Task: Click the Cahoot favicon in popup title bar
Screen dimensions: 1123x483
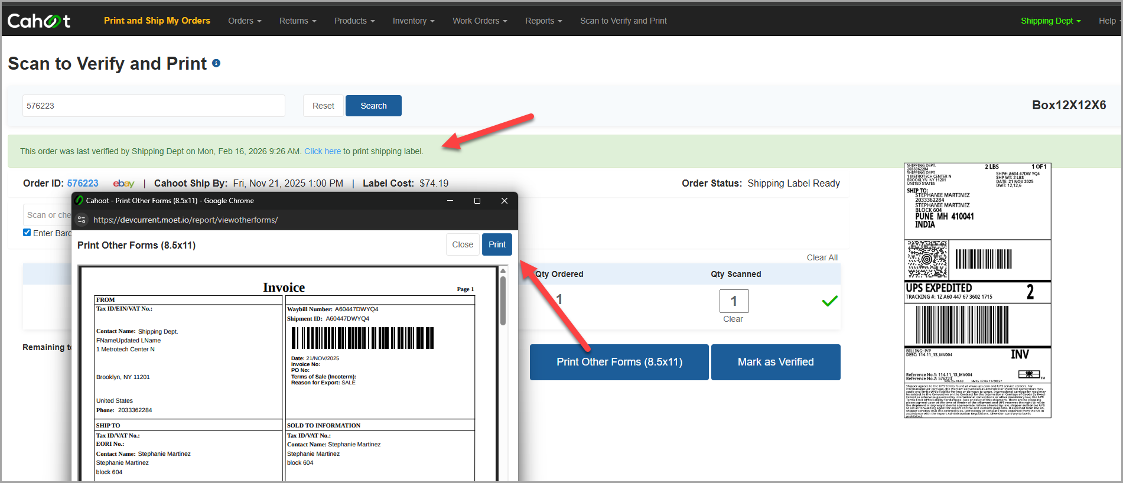Action: (80, 201)
